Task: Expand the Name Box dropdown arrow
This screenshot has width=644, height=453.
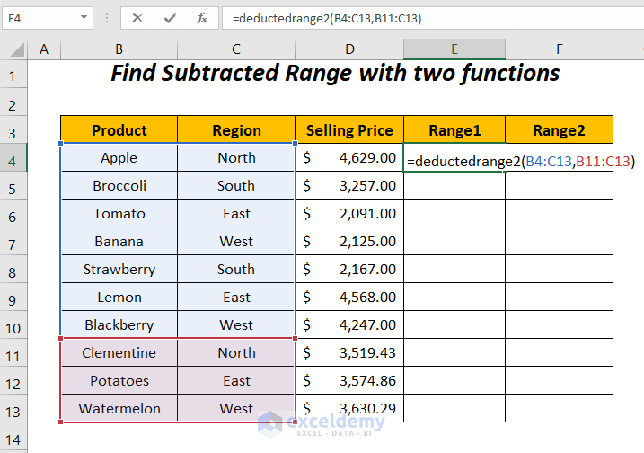Action: 84,17
